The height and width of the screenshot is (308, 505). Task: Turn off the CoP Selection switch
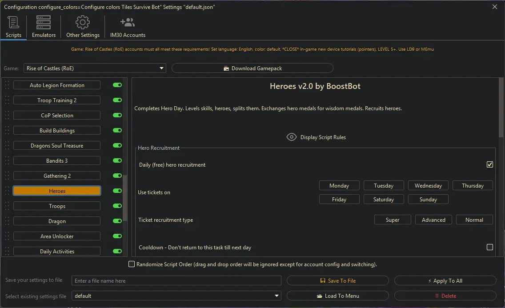coord(117,115)
